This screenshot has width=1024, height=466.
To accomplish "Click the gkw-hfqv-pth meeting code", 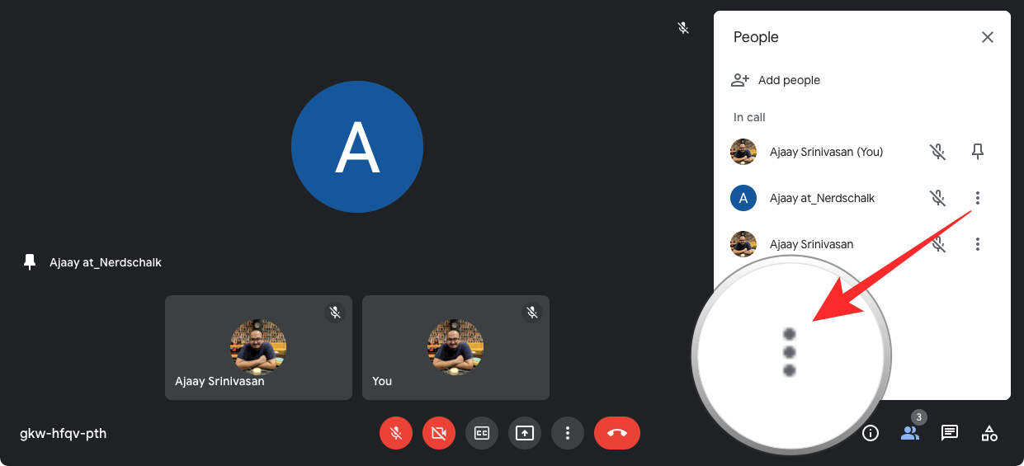I will click(x=63, y=433).
